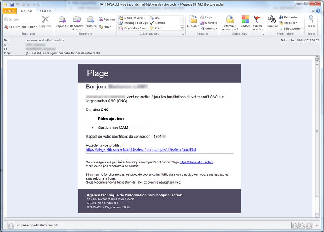Click the Réunion meeting reply button
This screenshot has height=232, width=324.
click(107, 19)
